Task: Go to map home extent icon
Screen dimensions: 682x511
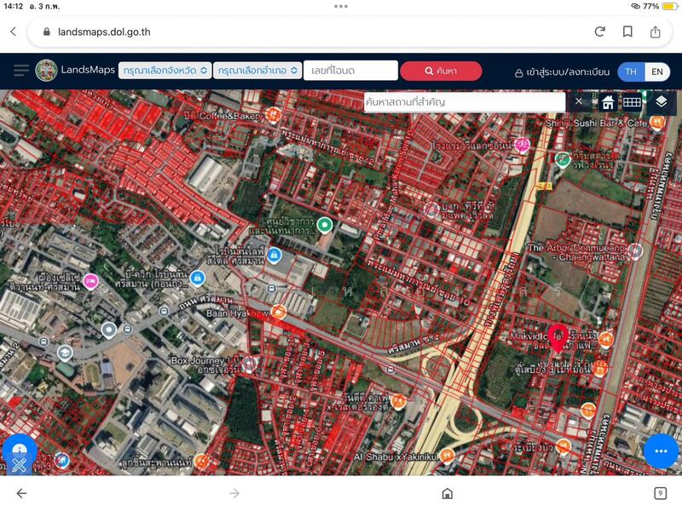Action: [x=608, y=102]
